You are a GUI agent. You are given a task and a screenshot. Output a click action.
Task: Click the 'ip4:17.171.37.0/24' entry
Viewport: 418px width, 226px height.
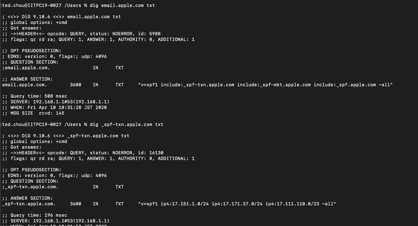coord(237,204)
